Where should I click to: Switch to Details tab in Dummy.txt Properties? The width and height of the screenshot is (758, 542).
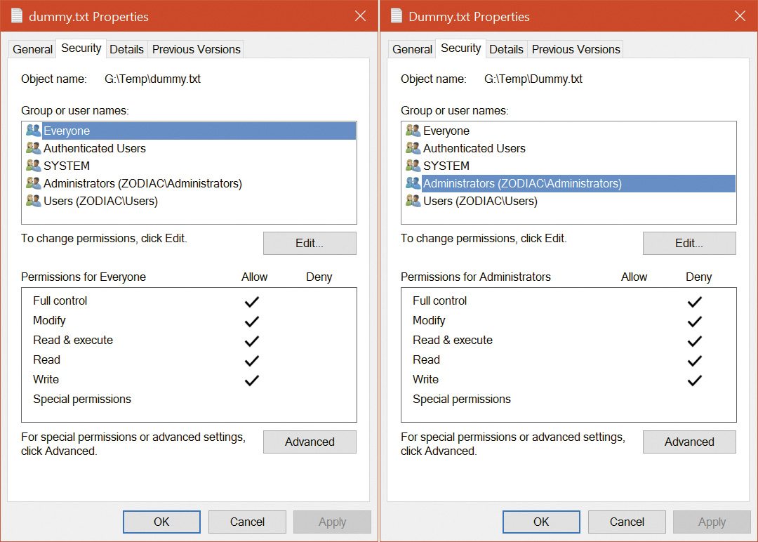pos(506,49)
